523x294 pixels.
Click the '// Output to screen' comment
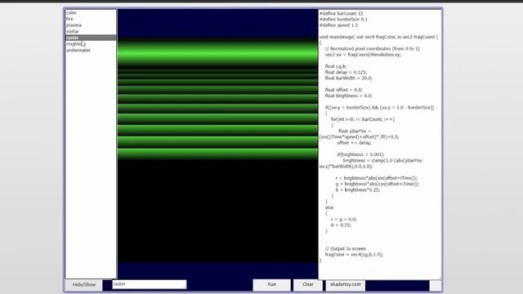click(345, 249)
